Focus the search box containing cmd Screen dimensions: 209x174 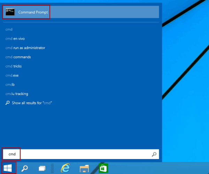click(x=81, y=154)
